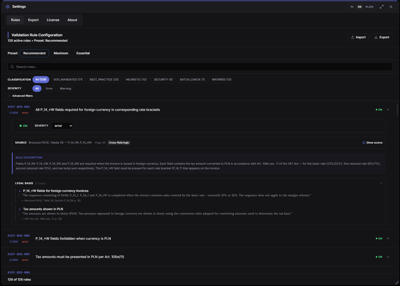Open the Rules tab
The width and height of the screenshot is (400, 286).
[x=15, y=20]
